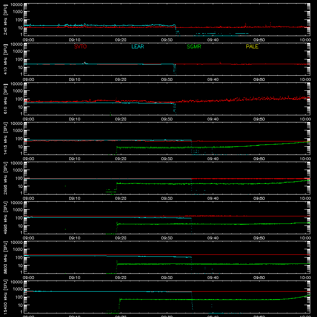The width and height of the screenshot is (317, 317).
Task: Click 09:40 time label under 1415 MHz plot
Action: tap(213, 159)
